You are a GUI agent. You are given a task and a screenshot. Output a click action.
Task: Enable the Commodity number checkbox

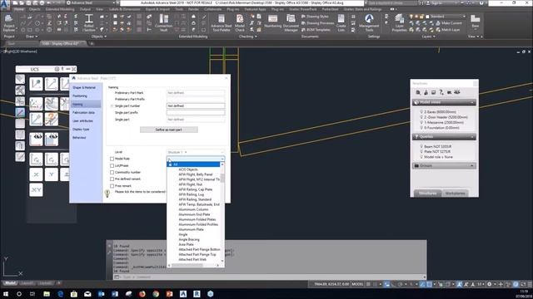coord(112,172)
